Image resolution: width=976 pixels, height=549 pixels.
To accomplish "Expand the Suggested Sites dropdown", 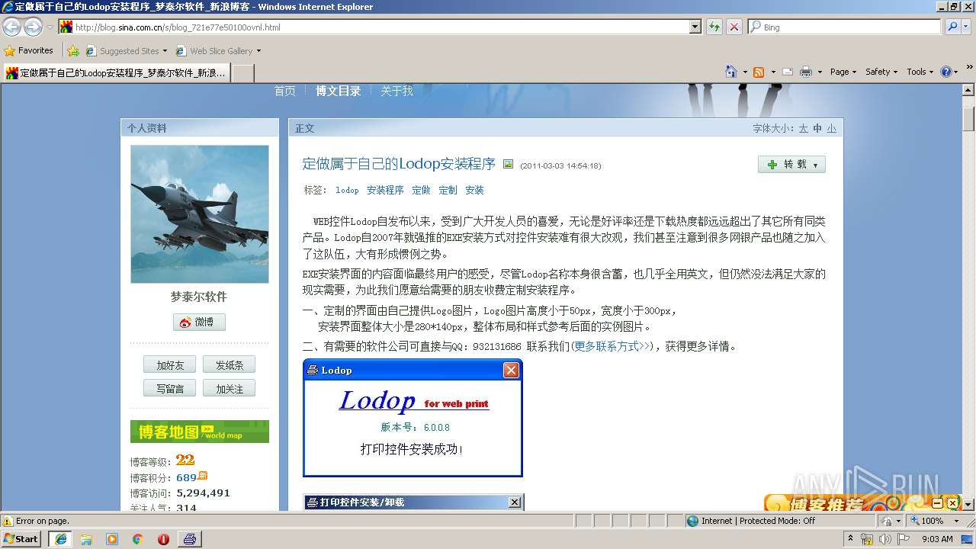I will click(x=165, y=51).
